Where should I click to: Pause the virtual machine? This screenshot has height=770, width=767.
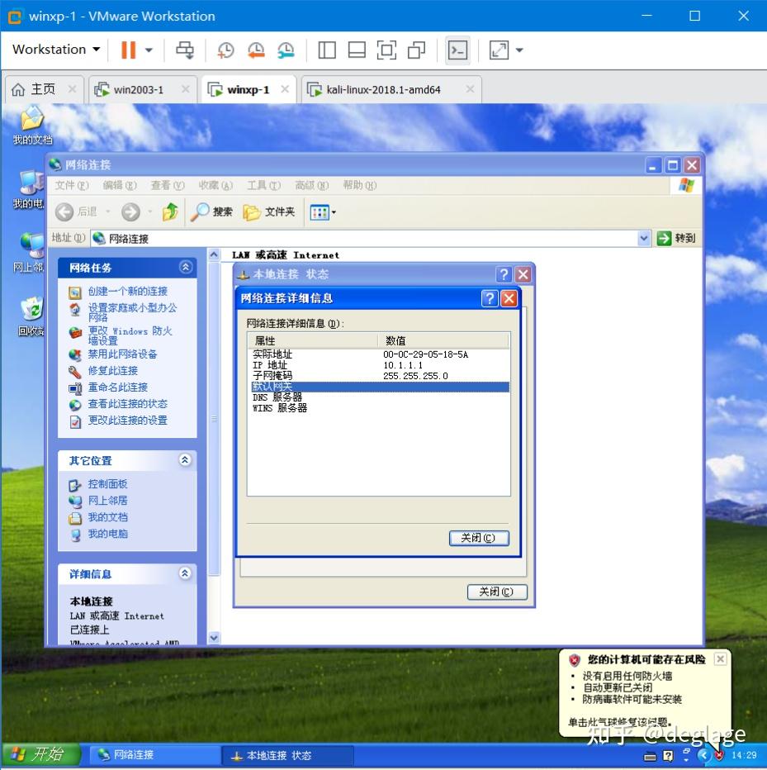(128, 50)
